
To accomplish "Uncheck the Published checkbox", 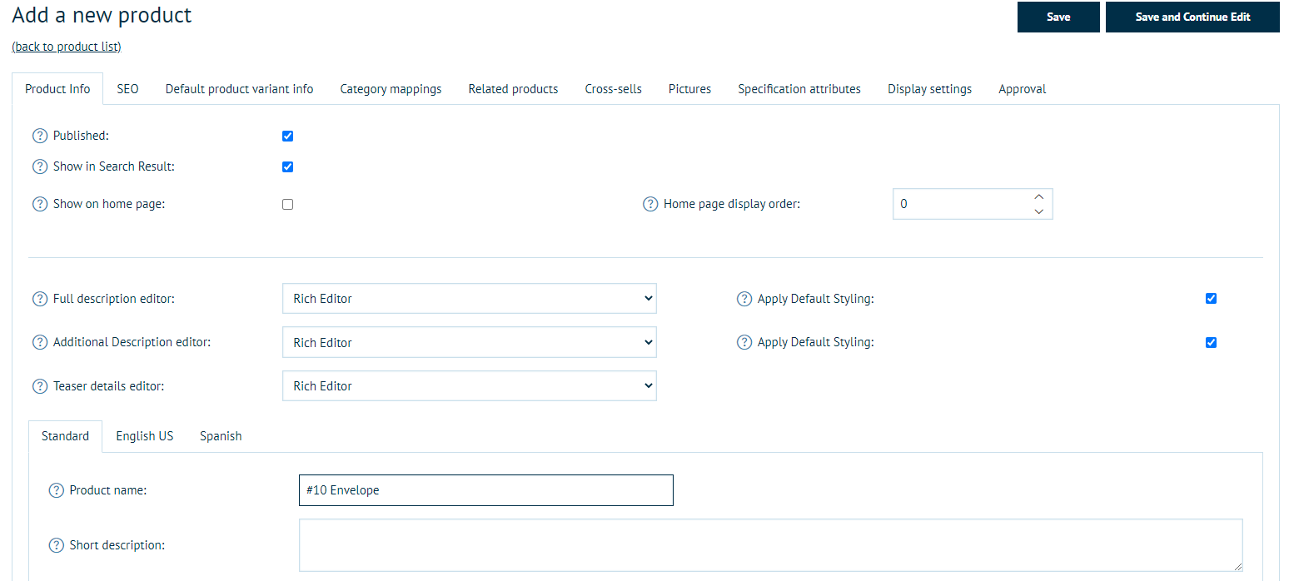I will [287, 136].
